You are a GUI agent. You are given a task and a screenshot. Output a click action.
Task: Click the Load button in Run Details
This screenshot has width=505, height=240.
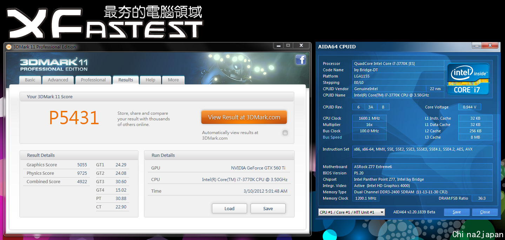[x=230, y=208]
